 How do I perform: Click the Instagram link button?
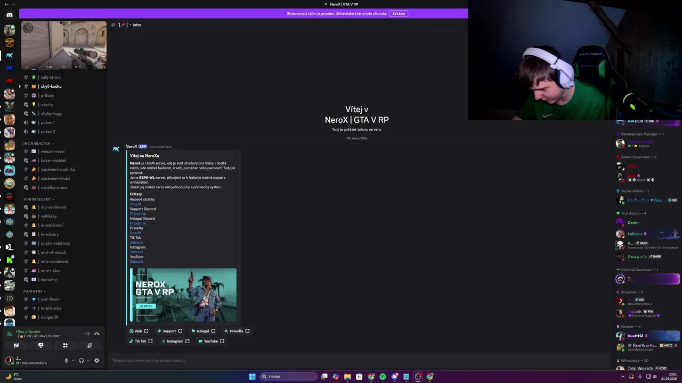pyautogui.click(x=175, y=341)
